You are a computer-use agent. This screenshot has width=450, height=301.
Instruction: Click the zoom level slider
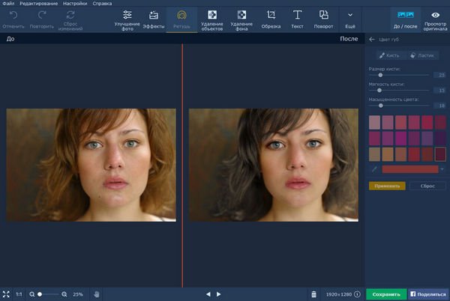click(x=48, y=294)
